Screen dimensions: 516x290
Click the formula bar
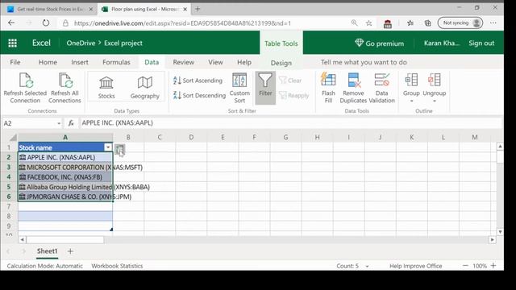click(x=291, y=123)
